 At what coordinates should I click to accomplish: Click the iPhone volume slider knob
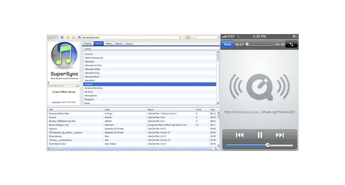[x=268, y=145]
